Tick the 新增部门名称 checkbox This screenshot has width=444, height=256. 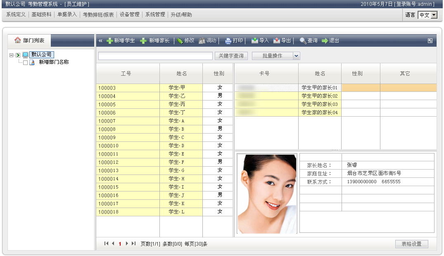point(26,62)
